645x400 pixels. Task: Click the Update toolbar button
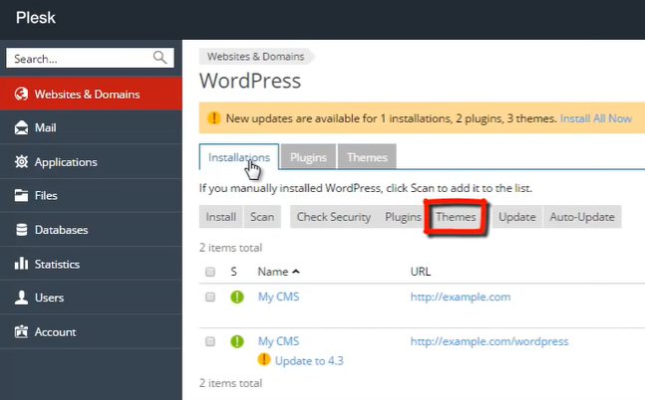[517, 217]
